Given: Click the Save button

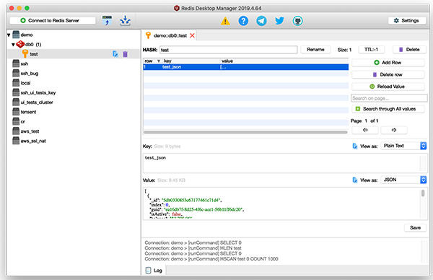Looking at the screenshot, I should pos(415,227).
